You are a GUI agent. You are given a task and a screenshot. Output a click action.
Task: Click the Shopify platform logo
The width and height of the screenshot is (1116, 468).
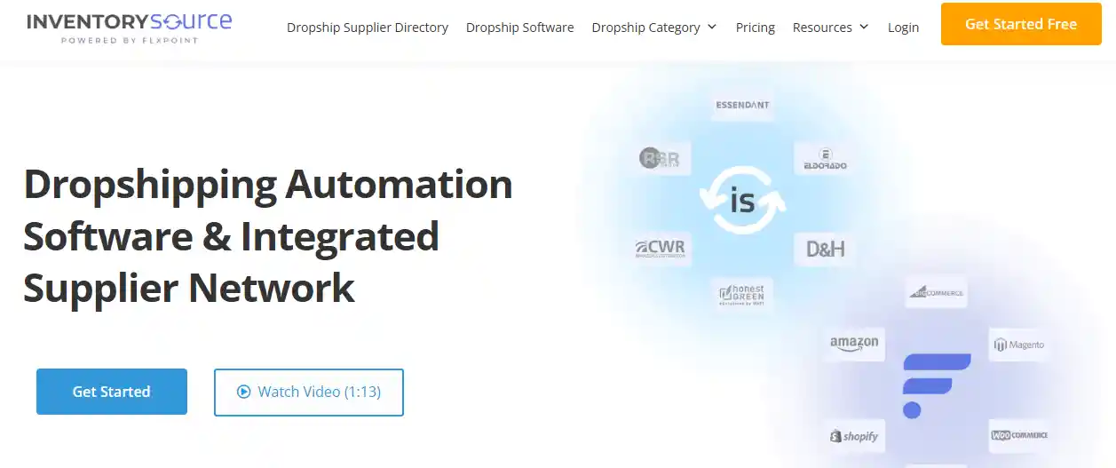tap(854, 436)
